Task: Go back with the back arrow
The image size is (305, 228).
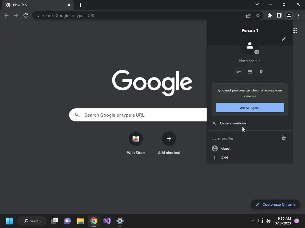Action: tap(7, 15)
